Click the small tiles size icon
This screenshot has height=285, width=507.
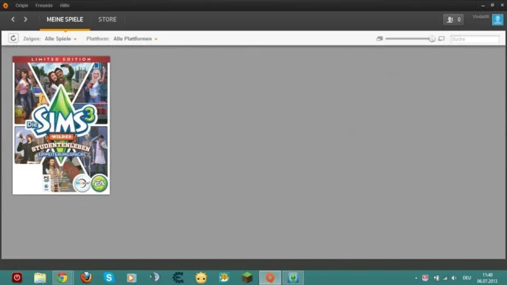(x=380, y=38)
